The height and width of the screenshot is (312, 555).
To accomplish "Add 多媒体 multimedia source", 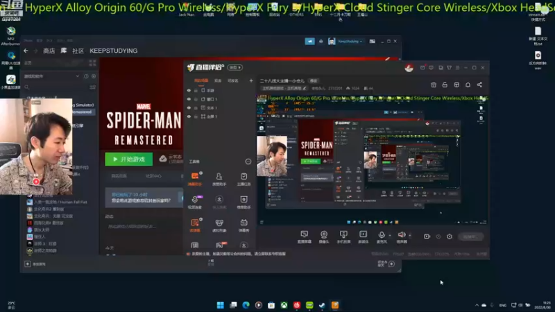I will 363,236.
